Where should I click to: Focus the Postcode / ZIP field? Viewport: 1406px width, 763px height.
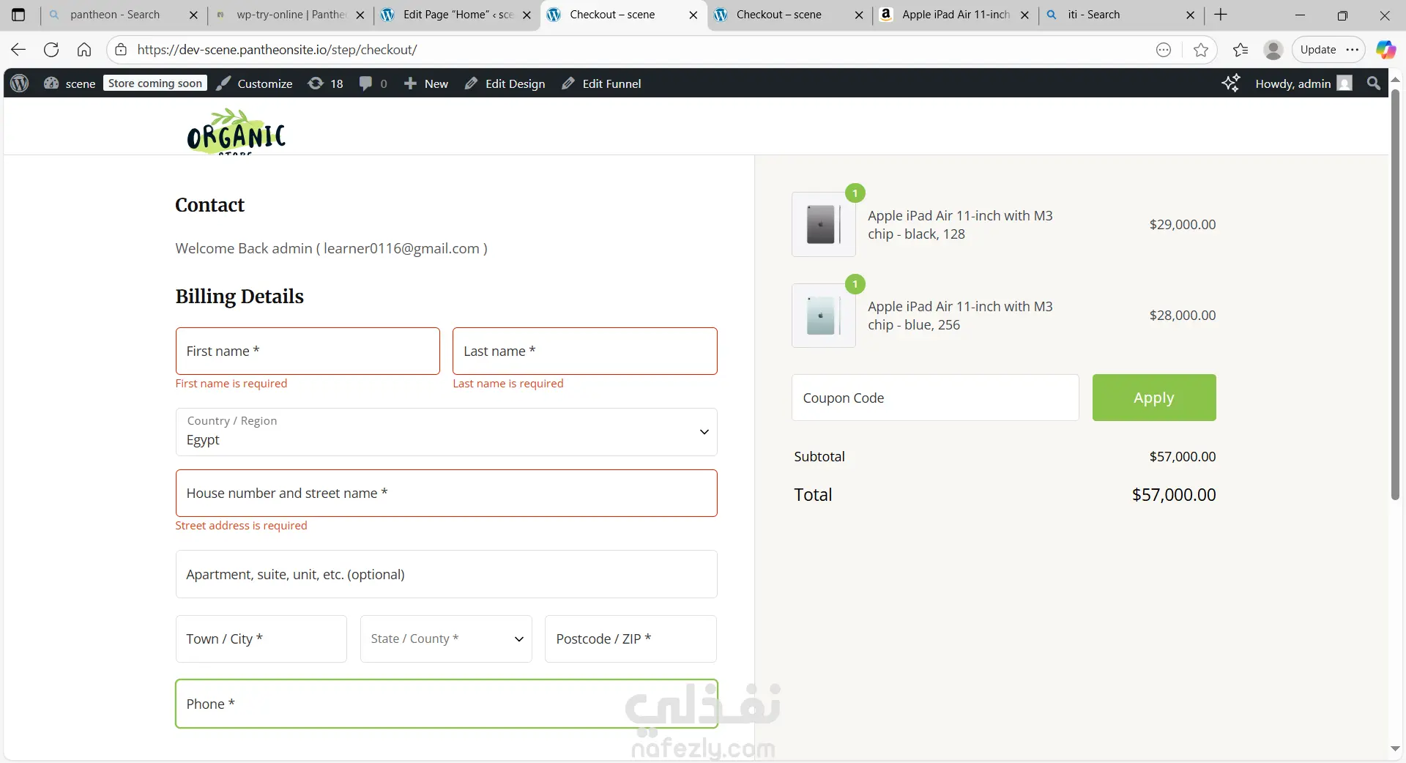631,639
